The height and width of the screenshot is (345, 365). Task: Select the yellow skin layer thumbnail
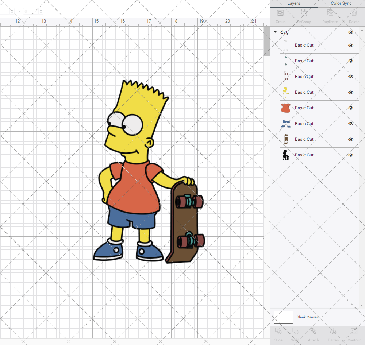pyautogui.click(x=286, y=92)
